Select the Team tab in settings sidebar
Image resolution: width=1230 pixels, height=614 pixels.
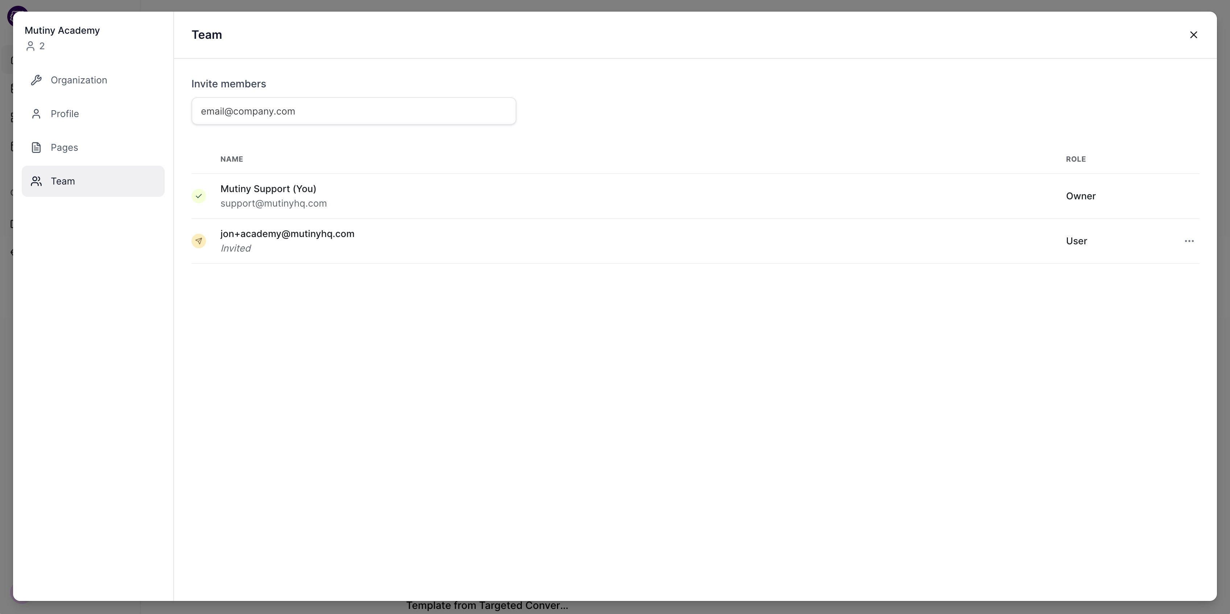[62, 181]
